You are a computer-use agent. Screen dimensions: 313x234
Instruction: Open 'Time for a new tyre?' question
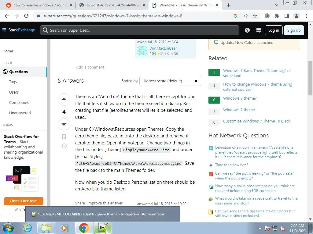[232, 165]
